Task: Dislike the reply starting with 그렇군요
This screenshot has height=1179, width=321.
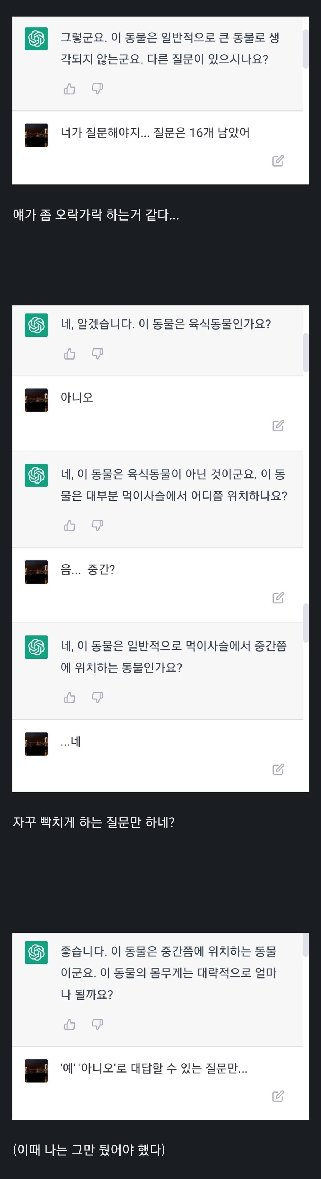Action: 97,89
